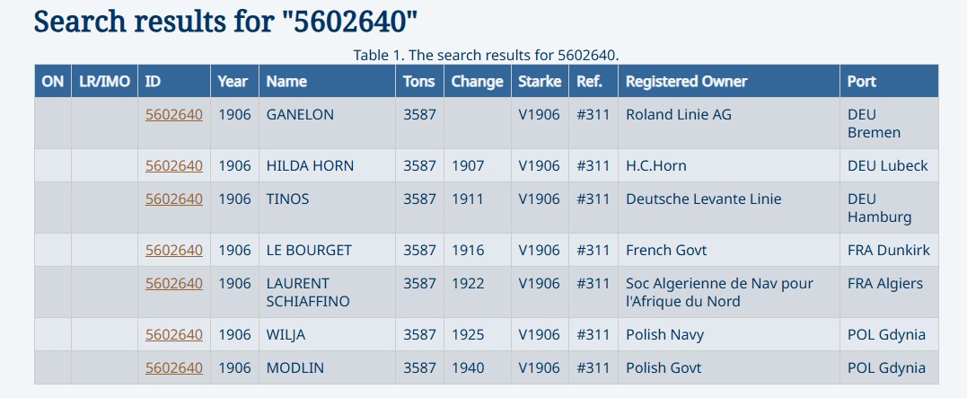Follow the 5602640 link beside TINOS
This screenshot has height=398, width=967.
pyautogui.click(x=174, y=199)
